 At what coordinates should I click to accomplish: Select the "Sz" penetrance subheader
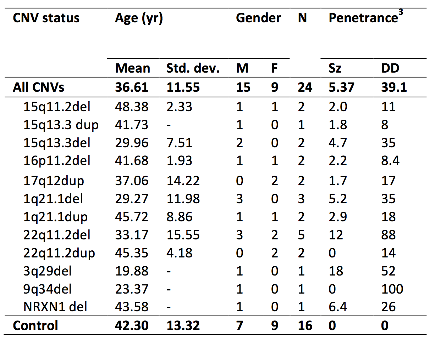[335, 68]
